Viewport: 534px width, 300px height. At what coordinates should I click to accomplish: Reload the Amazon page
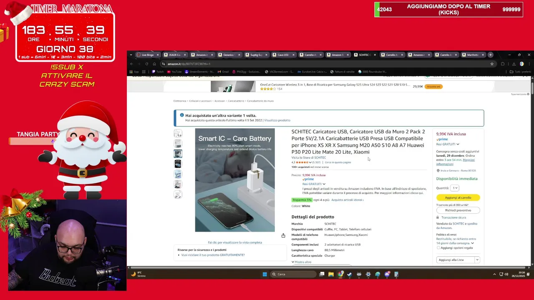coord(147,64)
